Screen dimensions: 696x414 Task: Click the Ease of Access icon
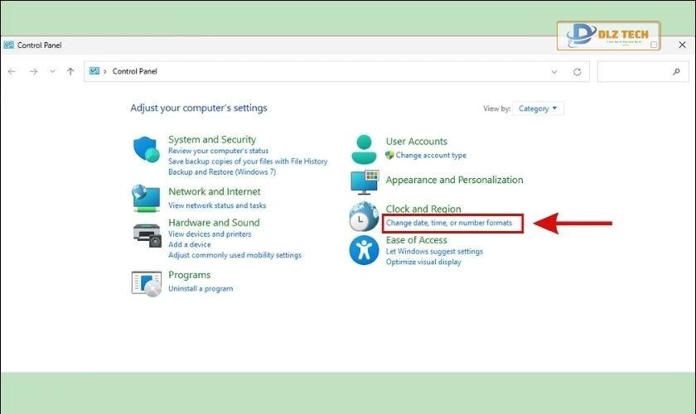point(364,249)
